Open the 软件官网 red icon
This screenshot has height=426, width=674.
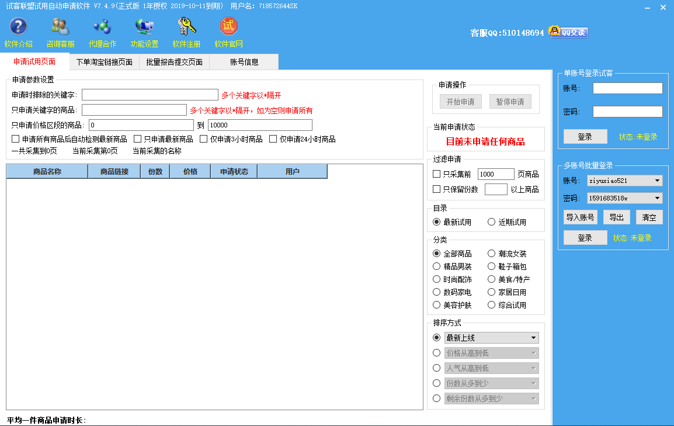point(229,27)
